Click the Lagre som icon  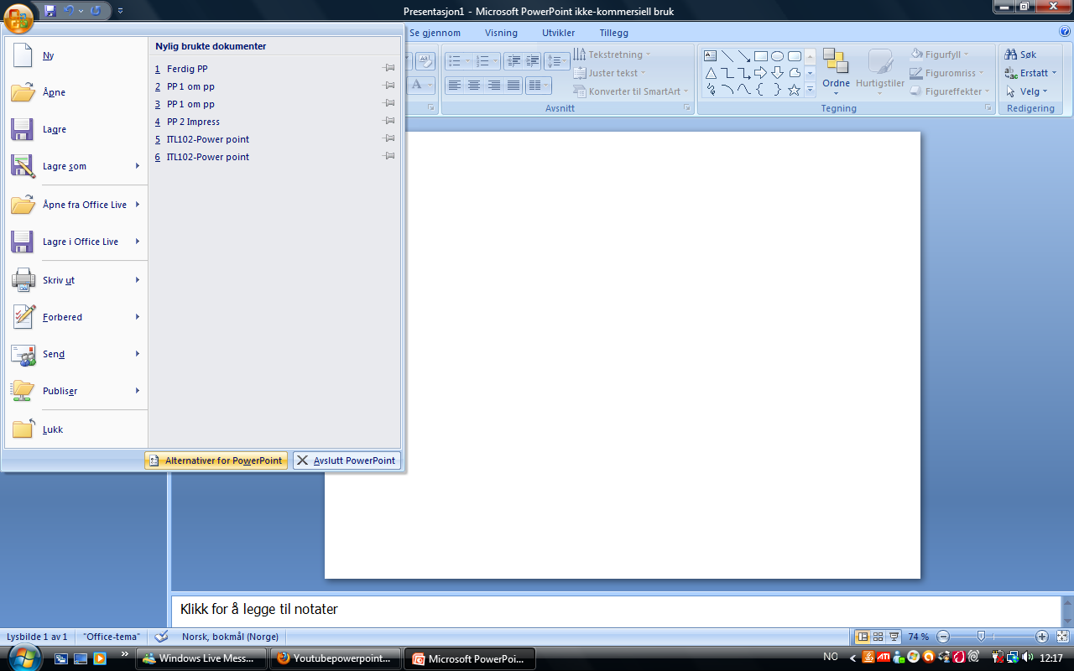coord(23,166)
